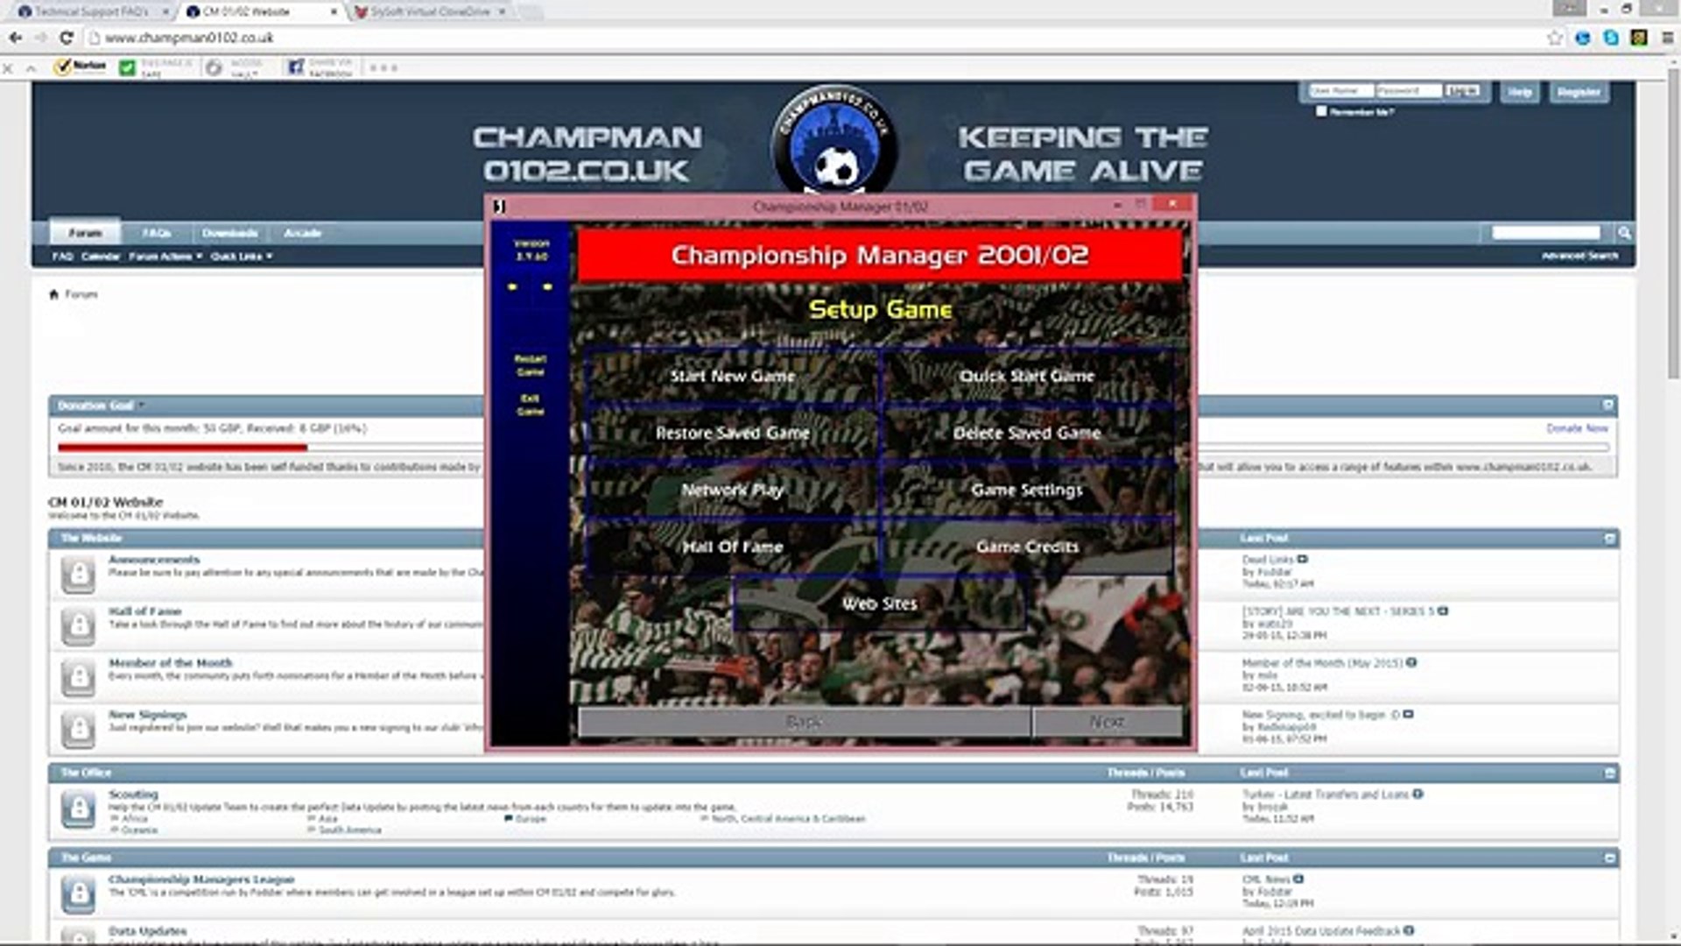Click the forum search magnifier icon
This screenshot has width=1681, height=946.
[x=1624, y=233]
